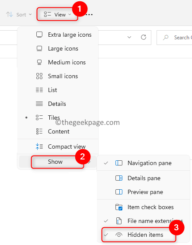Click the Extra large icons monitor icon
The image size is (192, 245).
click(x=39, y=35)
